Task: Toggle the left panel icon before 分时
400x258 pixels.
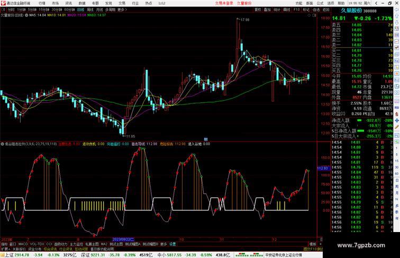Action: 3,10
